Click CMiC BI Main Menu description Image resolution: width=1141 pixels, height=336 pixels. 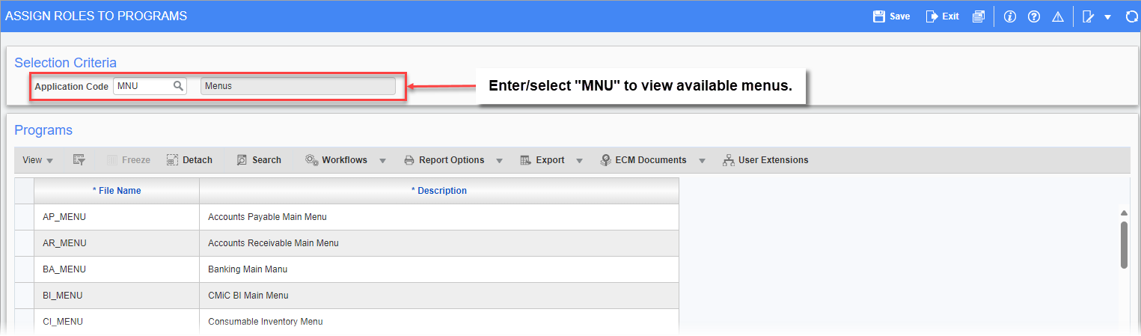point(439,296)
